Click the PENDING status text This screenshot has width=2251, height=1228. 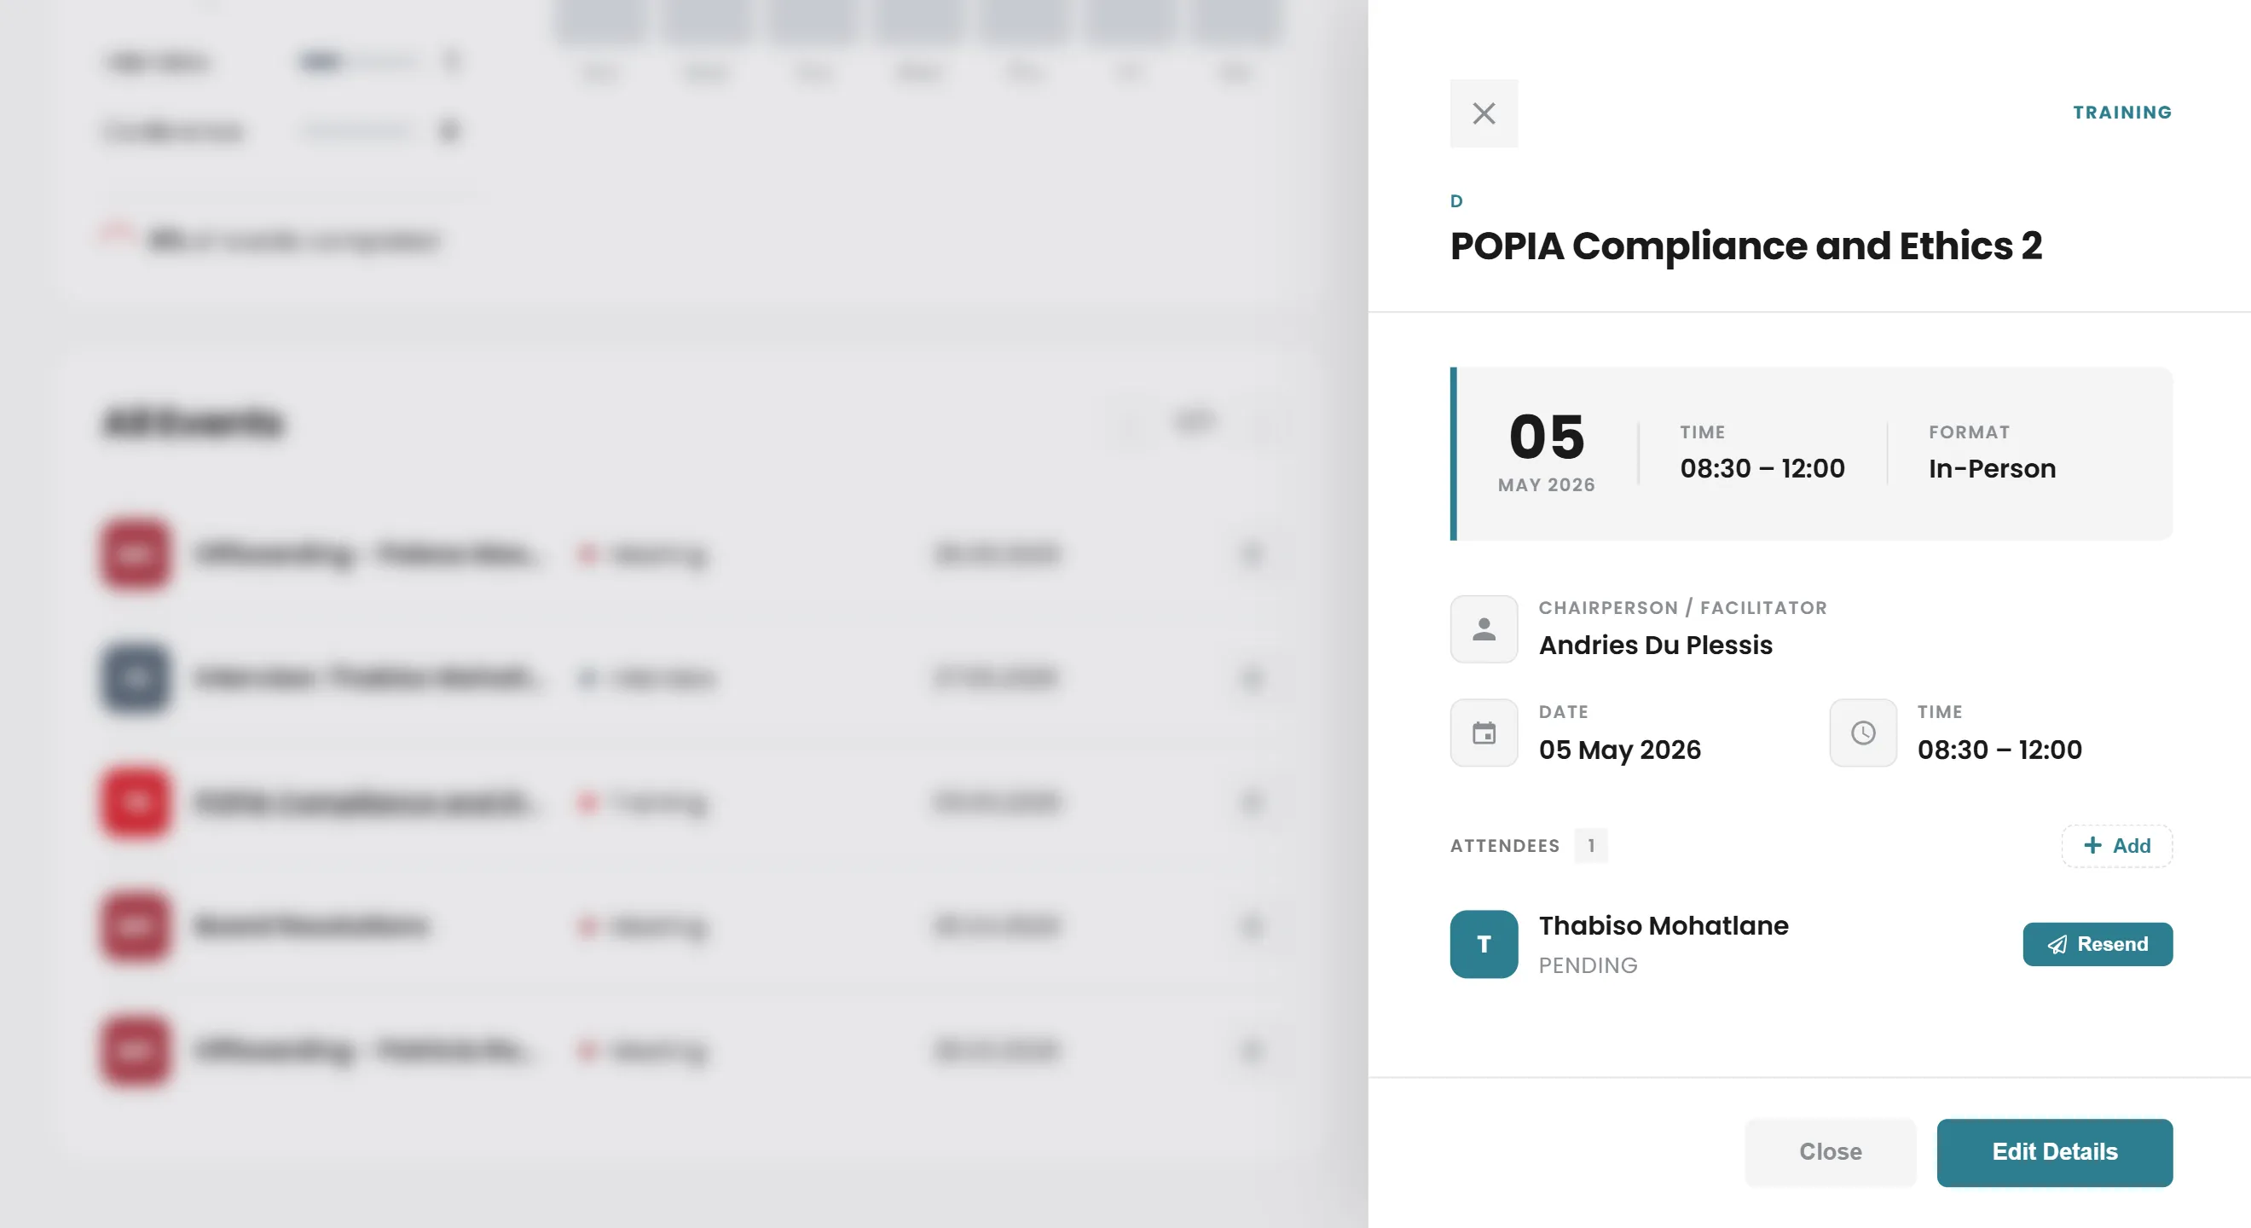pyautogui.click(x=1588, y=966)
